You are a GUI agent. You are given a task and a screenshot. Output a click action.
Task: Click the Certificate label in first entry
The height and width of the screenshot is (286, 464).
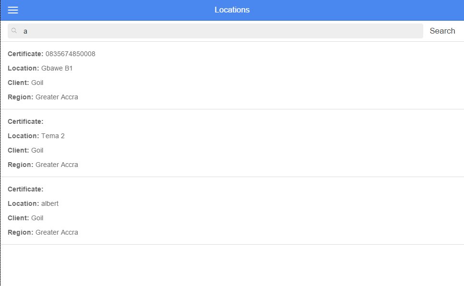coord(25,54)
